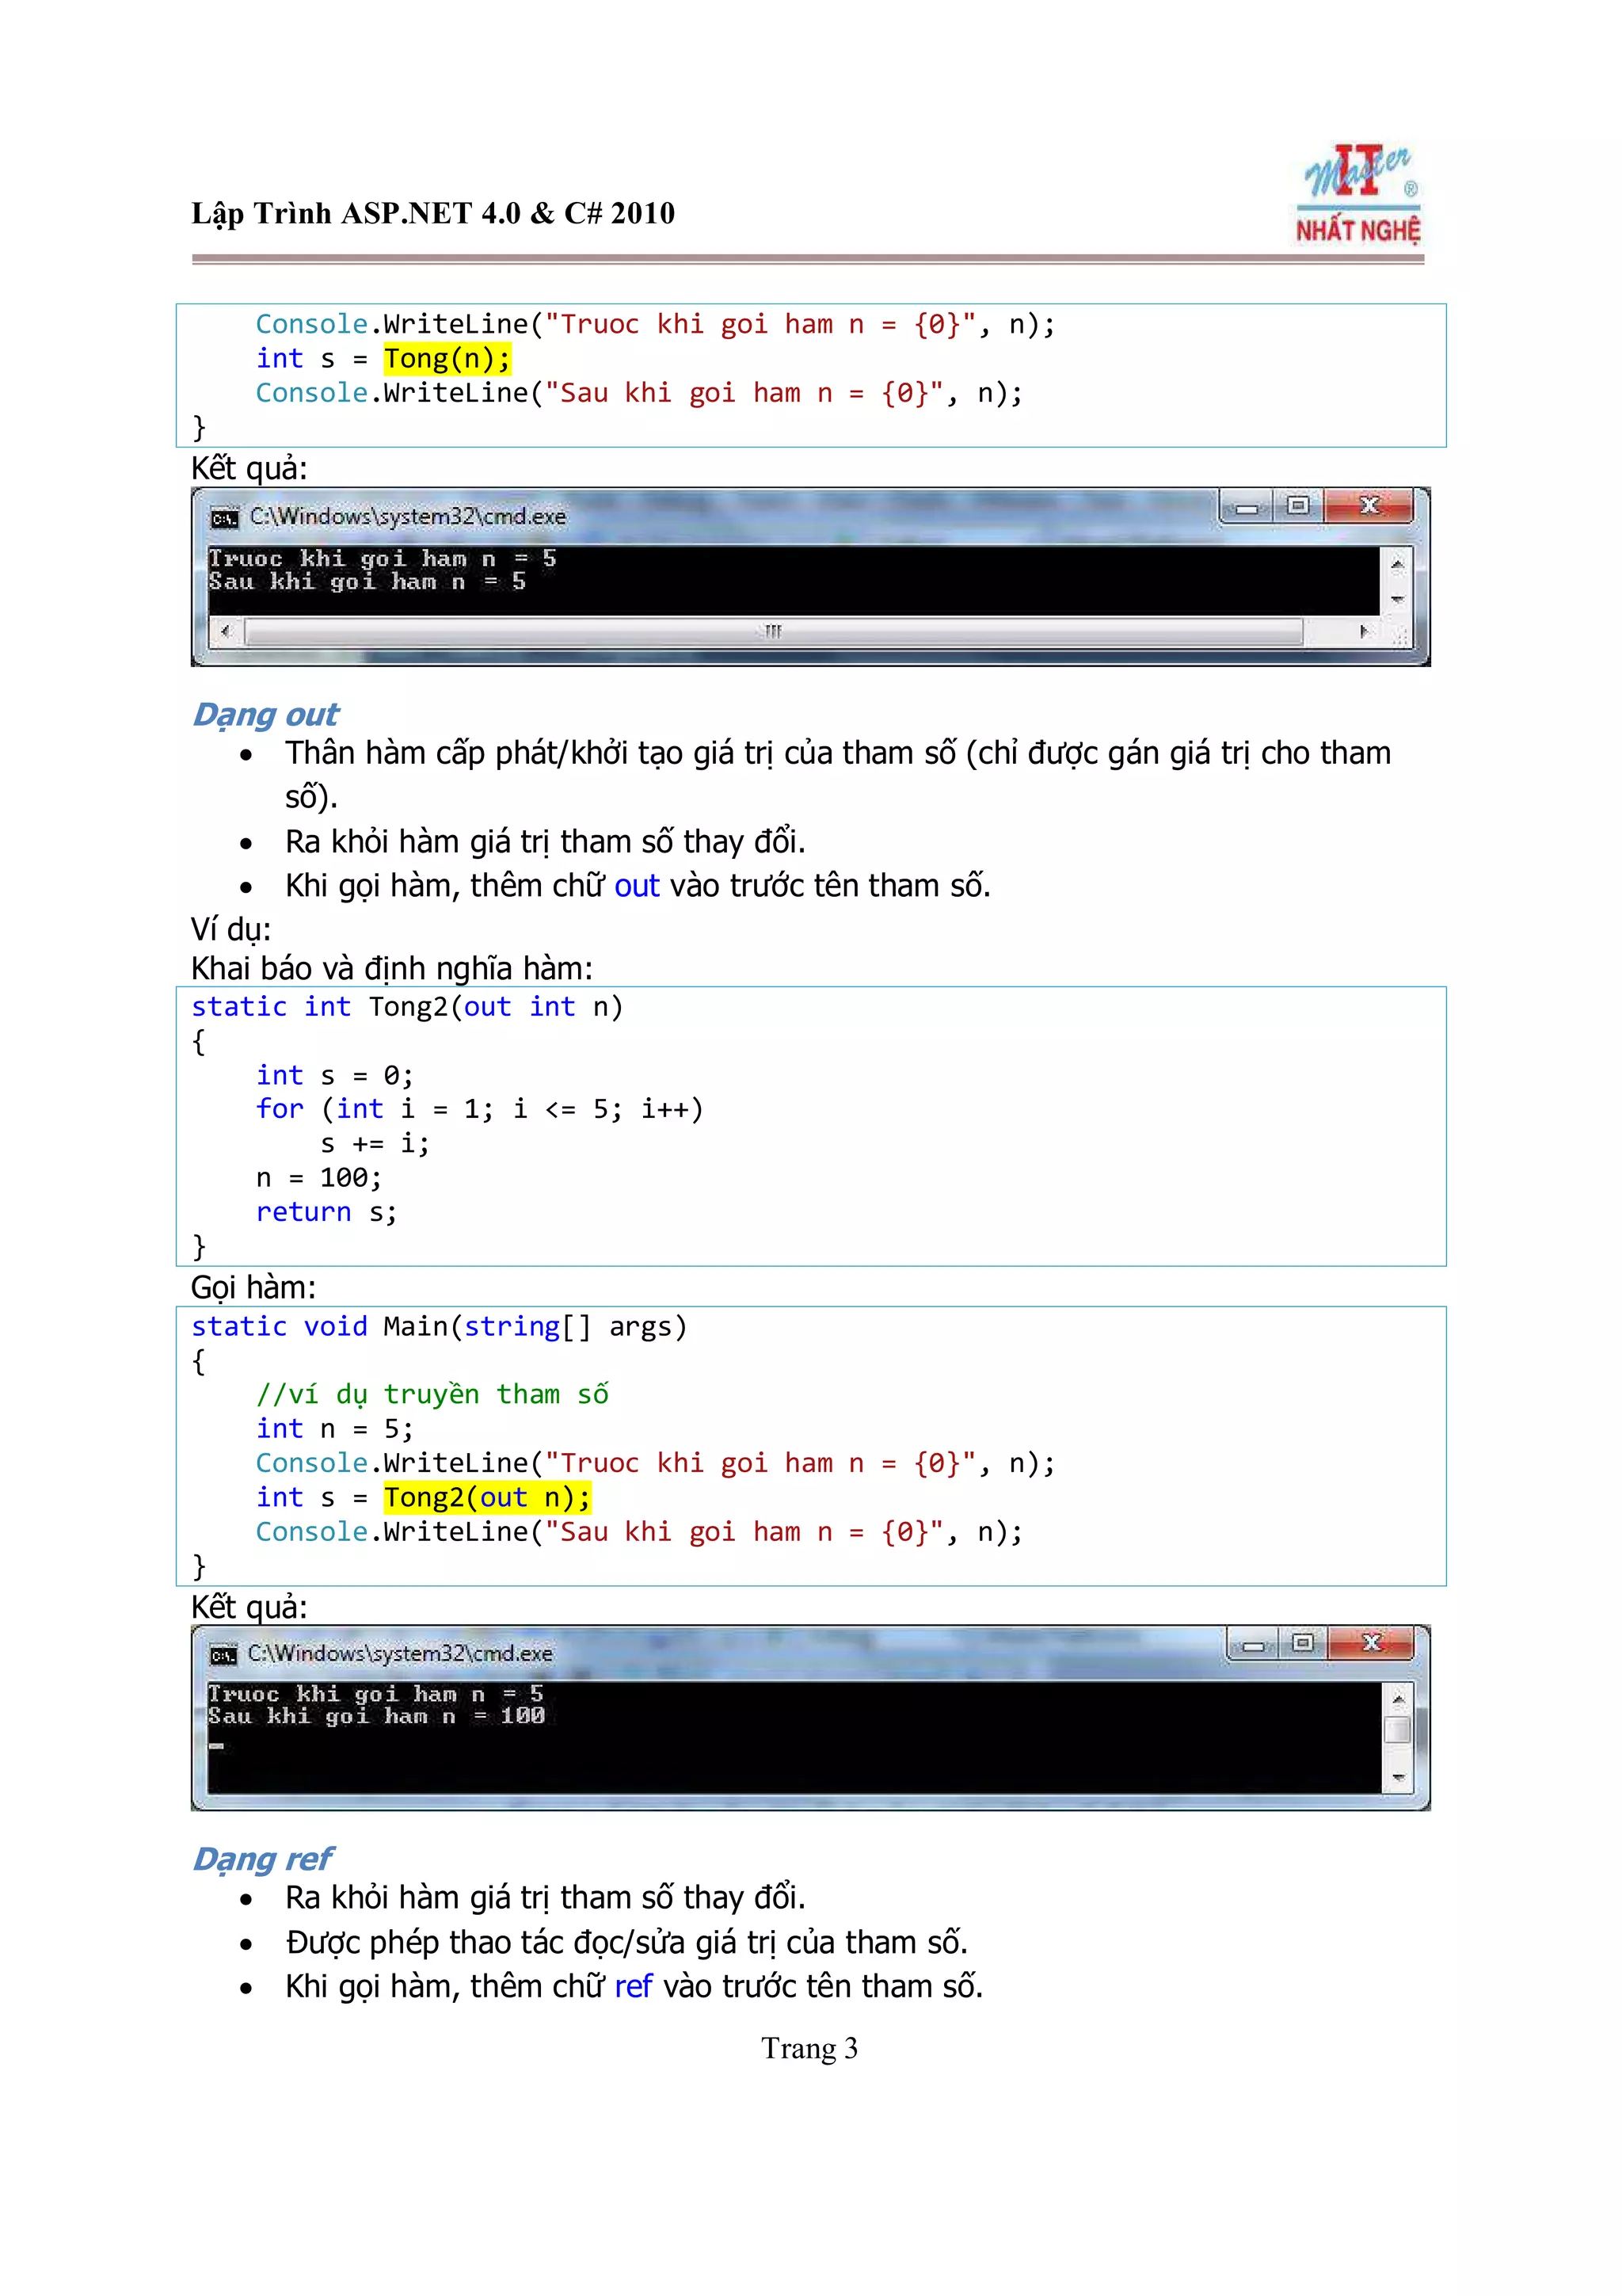This screenshot has width=1622, height=2296.
Task: Click scroll-down arrow in second console
Action: pos(1398,1778)
